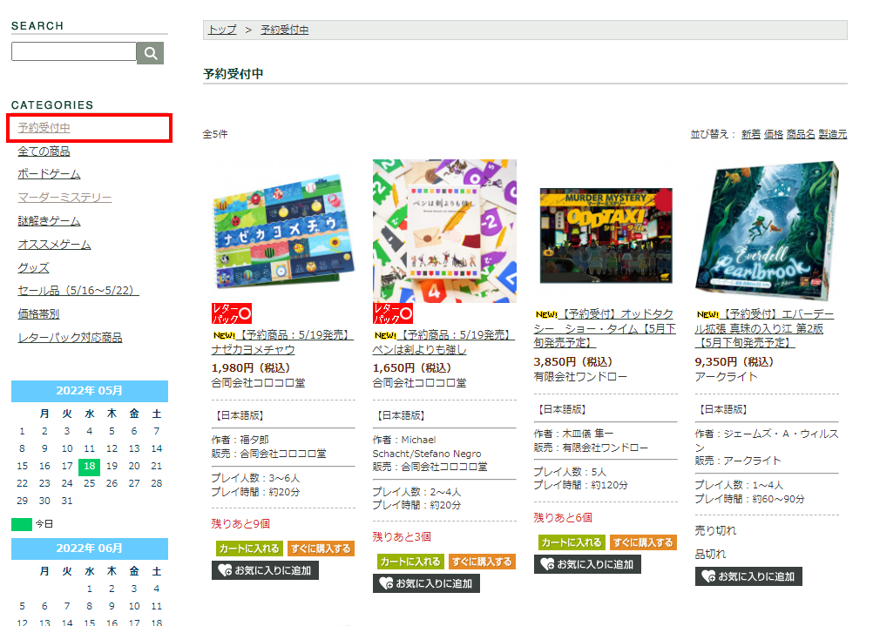Click 2022年 06月 calendar header
873x626 pixels.
[90, 549]
